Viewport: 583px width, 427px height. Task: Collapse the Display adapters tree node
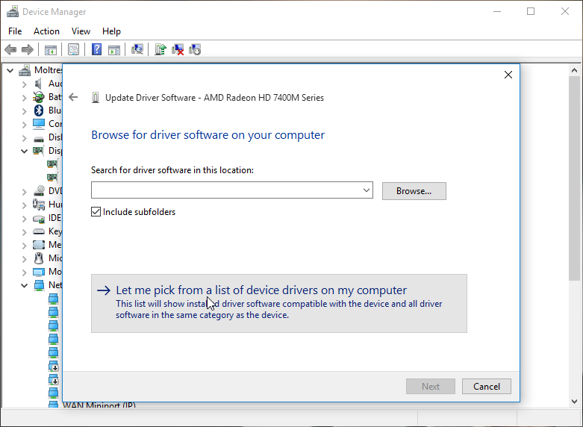24,151
